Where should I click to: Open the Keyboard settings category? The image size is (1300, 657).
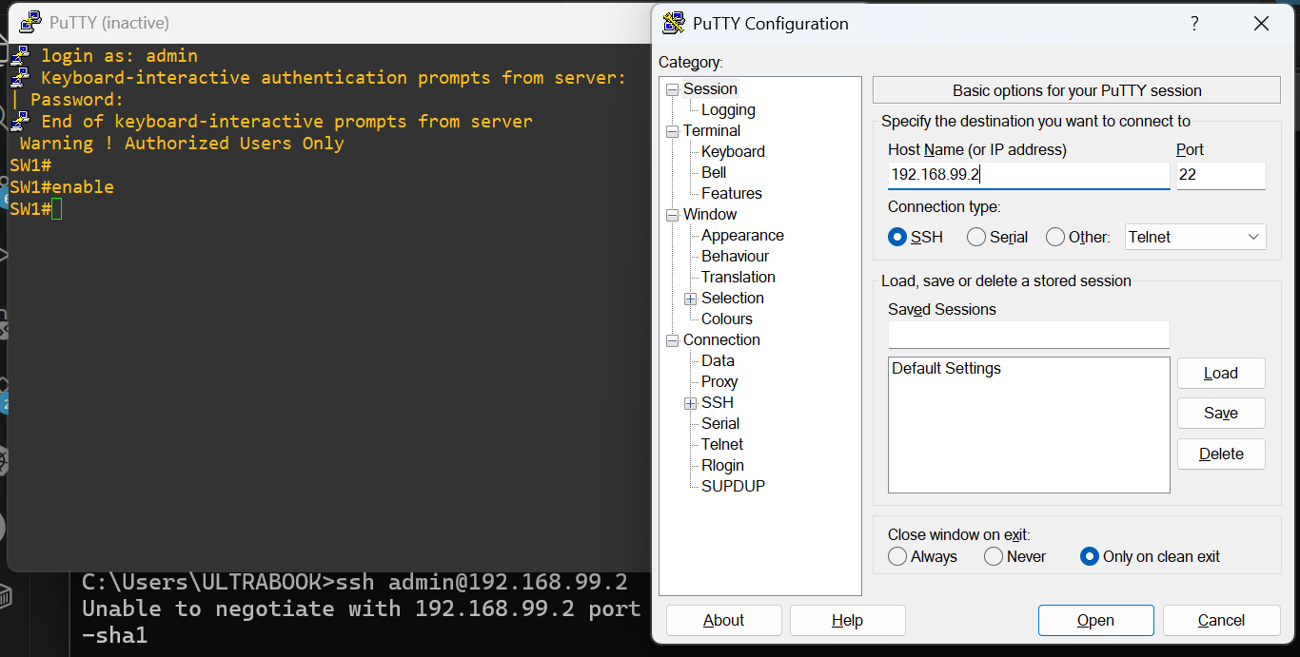[x=733, y=152]
